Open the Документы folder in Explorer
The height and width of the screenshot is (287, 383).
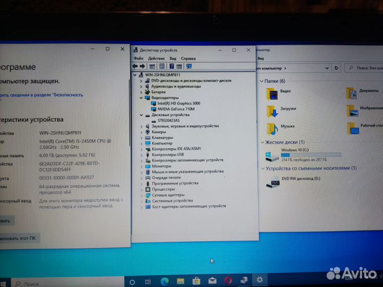point(362,94)
